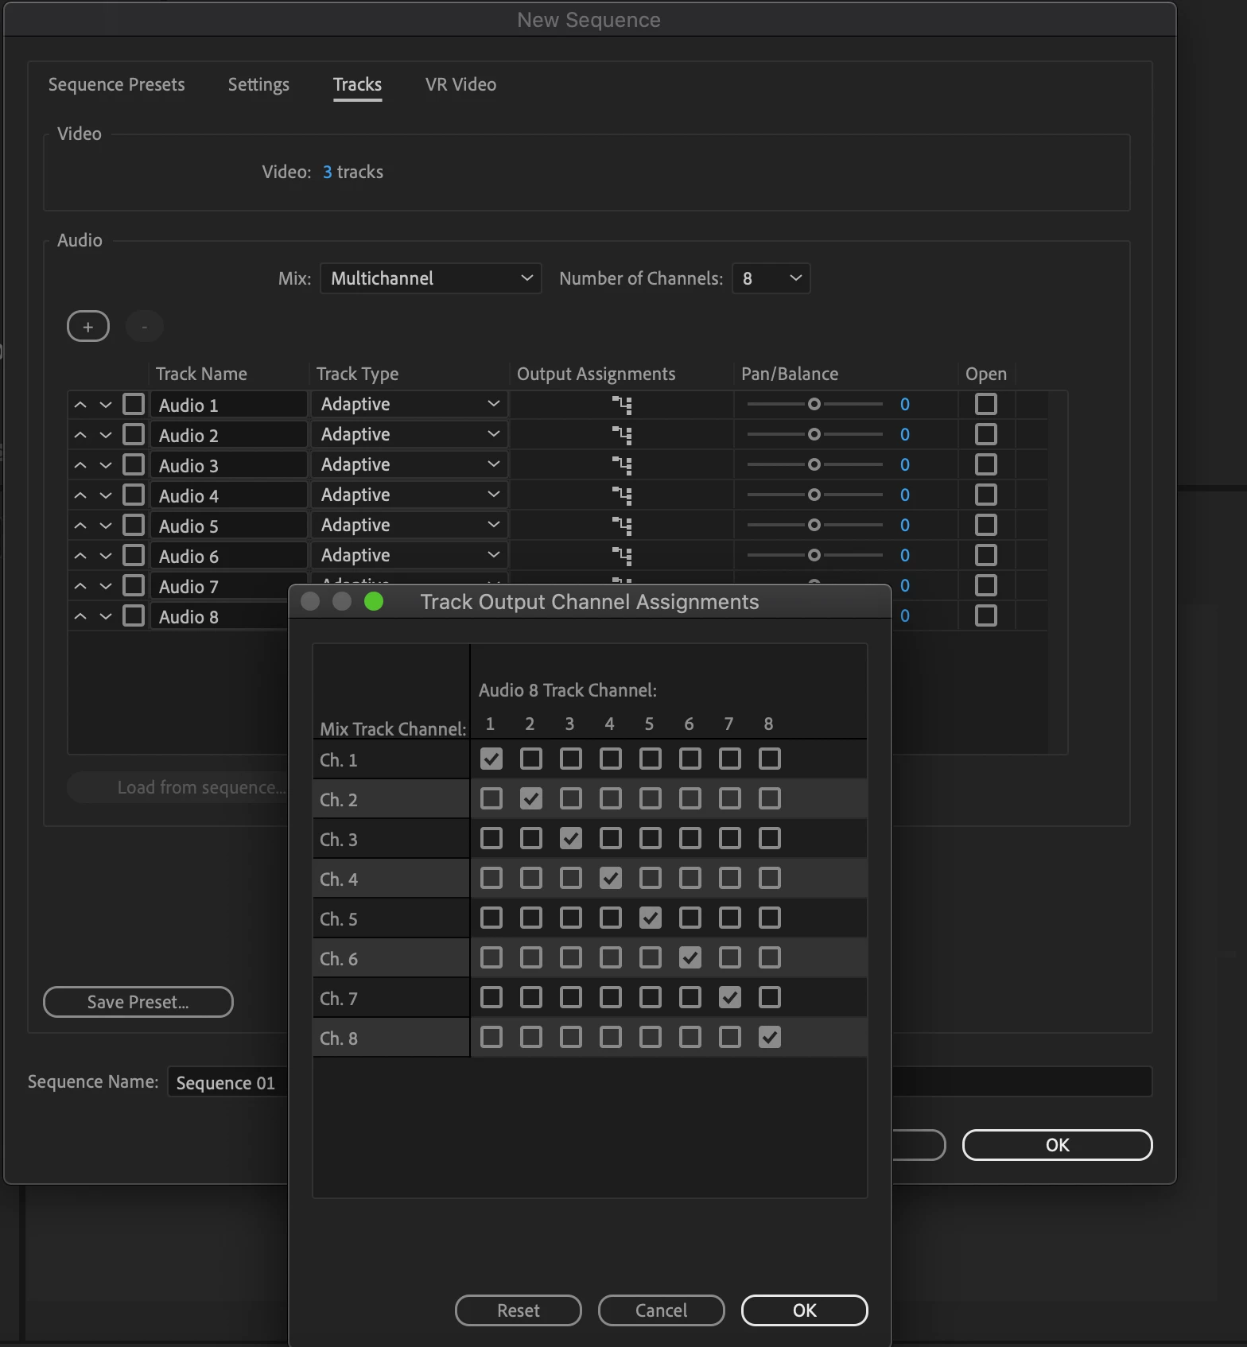Move Audio 8 track up with arrow
The image size is (1247, 1347).
tap(80, 616)
